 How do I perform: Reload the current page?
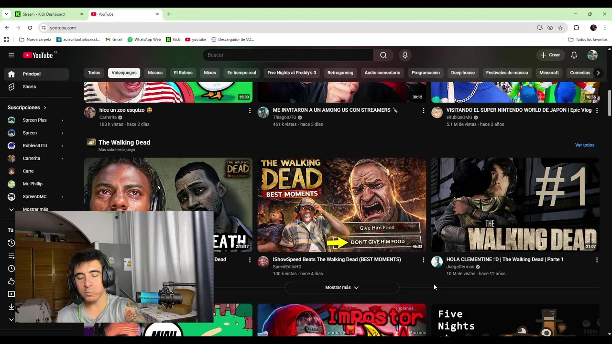coord(30,28)
